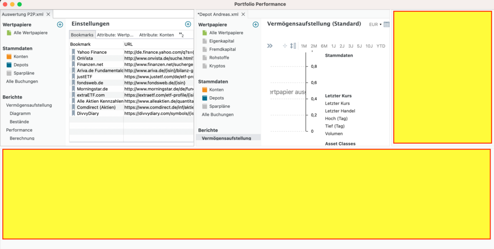Set chart period to YTD

click(381, 46)
